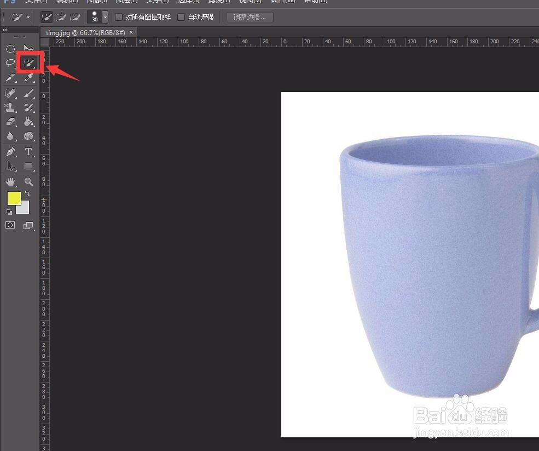Viewport: 539px width, 451px height.
Task: Enable 对所有图层取样 checkbox
Action: tap(119, 17)
